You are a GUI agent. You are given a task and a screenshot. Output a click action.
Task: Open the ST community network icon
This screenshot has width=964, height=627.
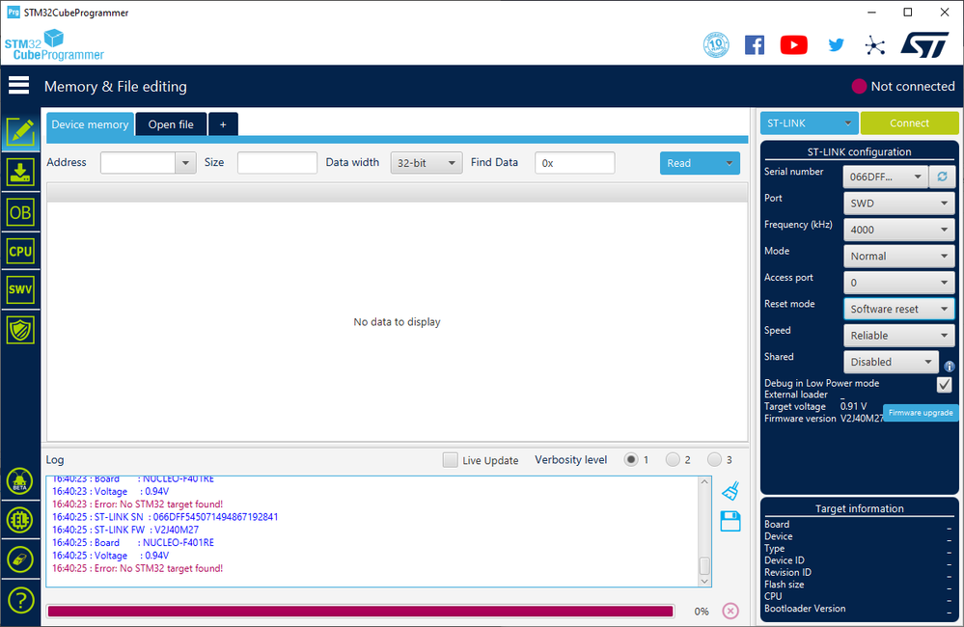874,45
